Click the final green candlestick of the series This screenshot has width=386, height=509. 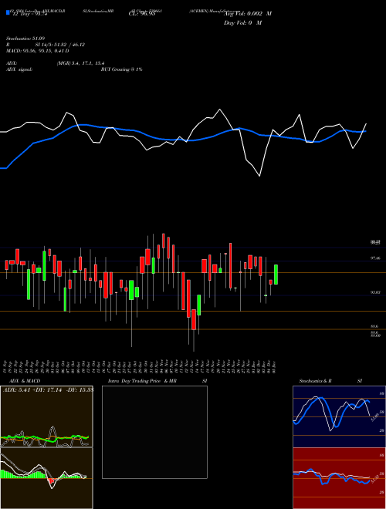[x=276, y=275]
